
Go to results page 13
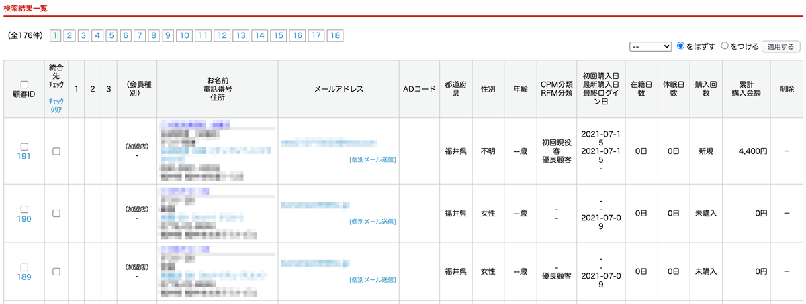[240, 35]
